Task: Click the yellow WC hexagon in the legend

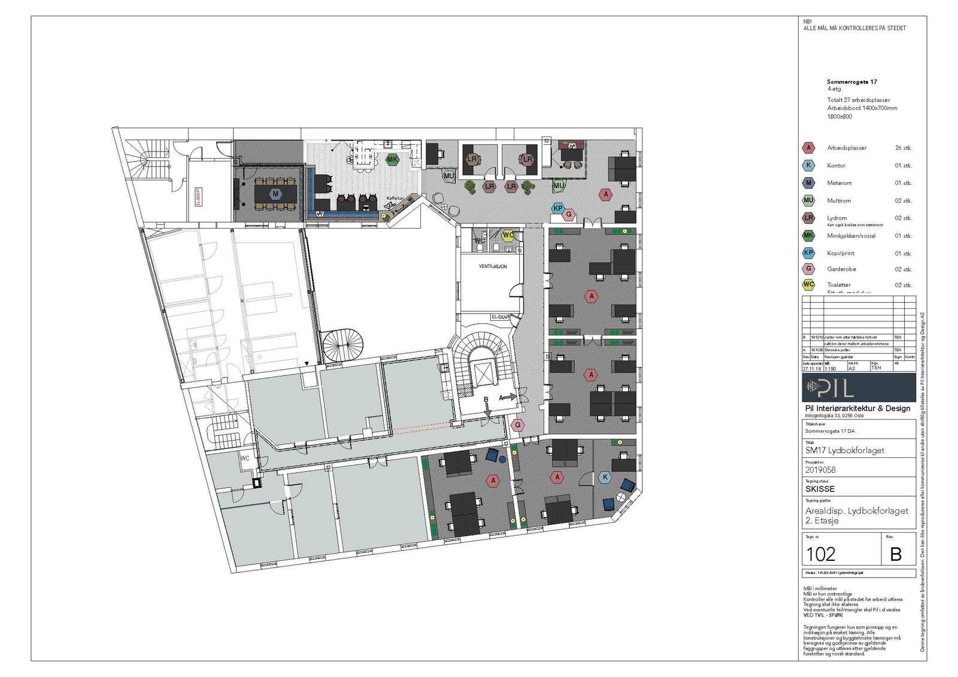Action: 808,284
